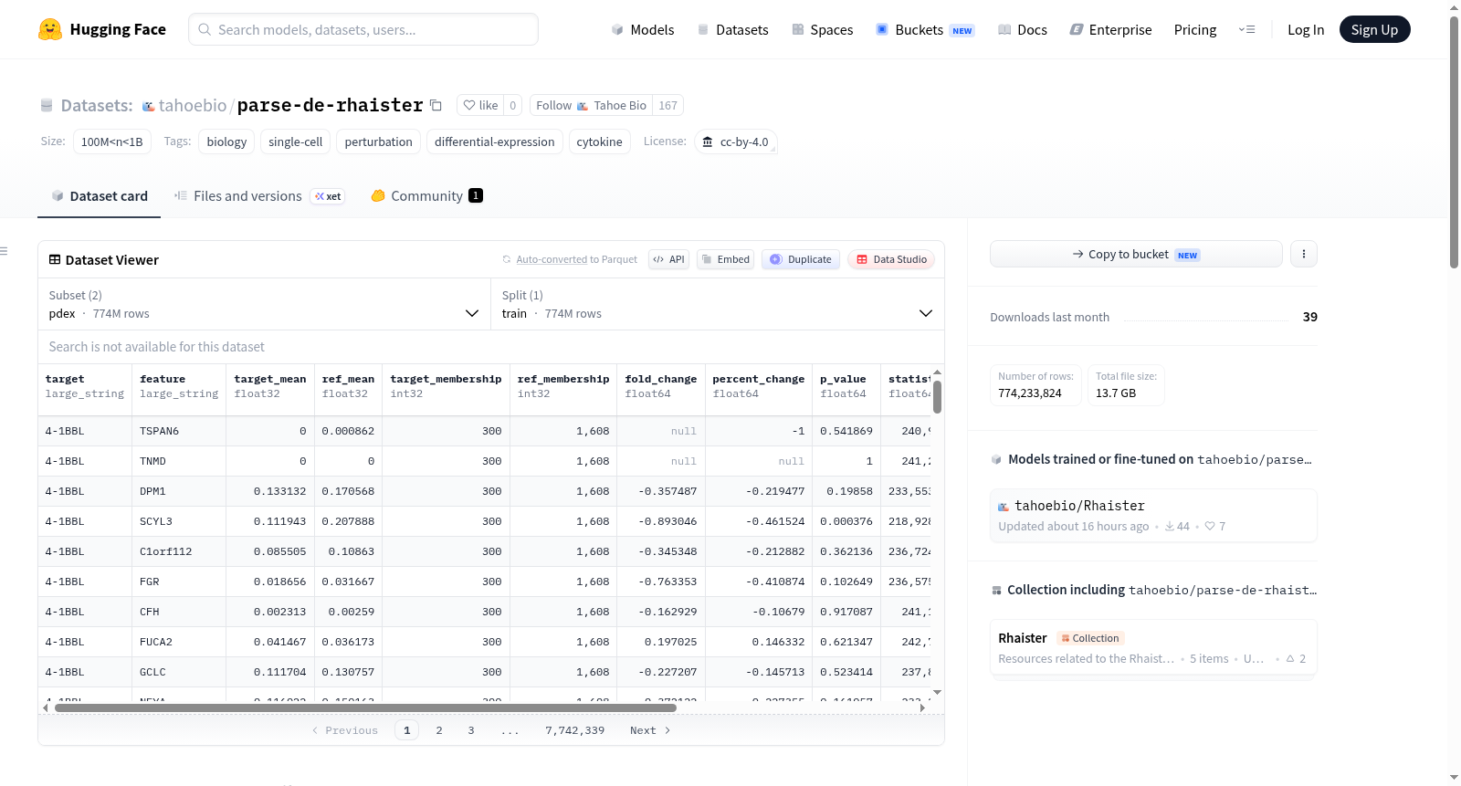This screenshot has height=786, width=1461.
Task: Focus the search models and datasets field
Action: 363,29
